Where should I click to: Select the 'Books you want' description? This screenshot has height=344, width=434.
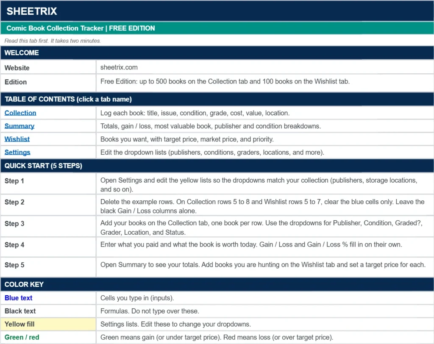[x=265, y=139]
